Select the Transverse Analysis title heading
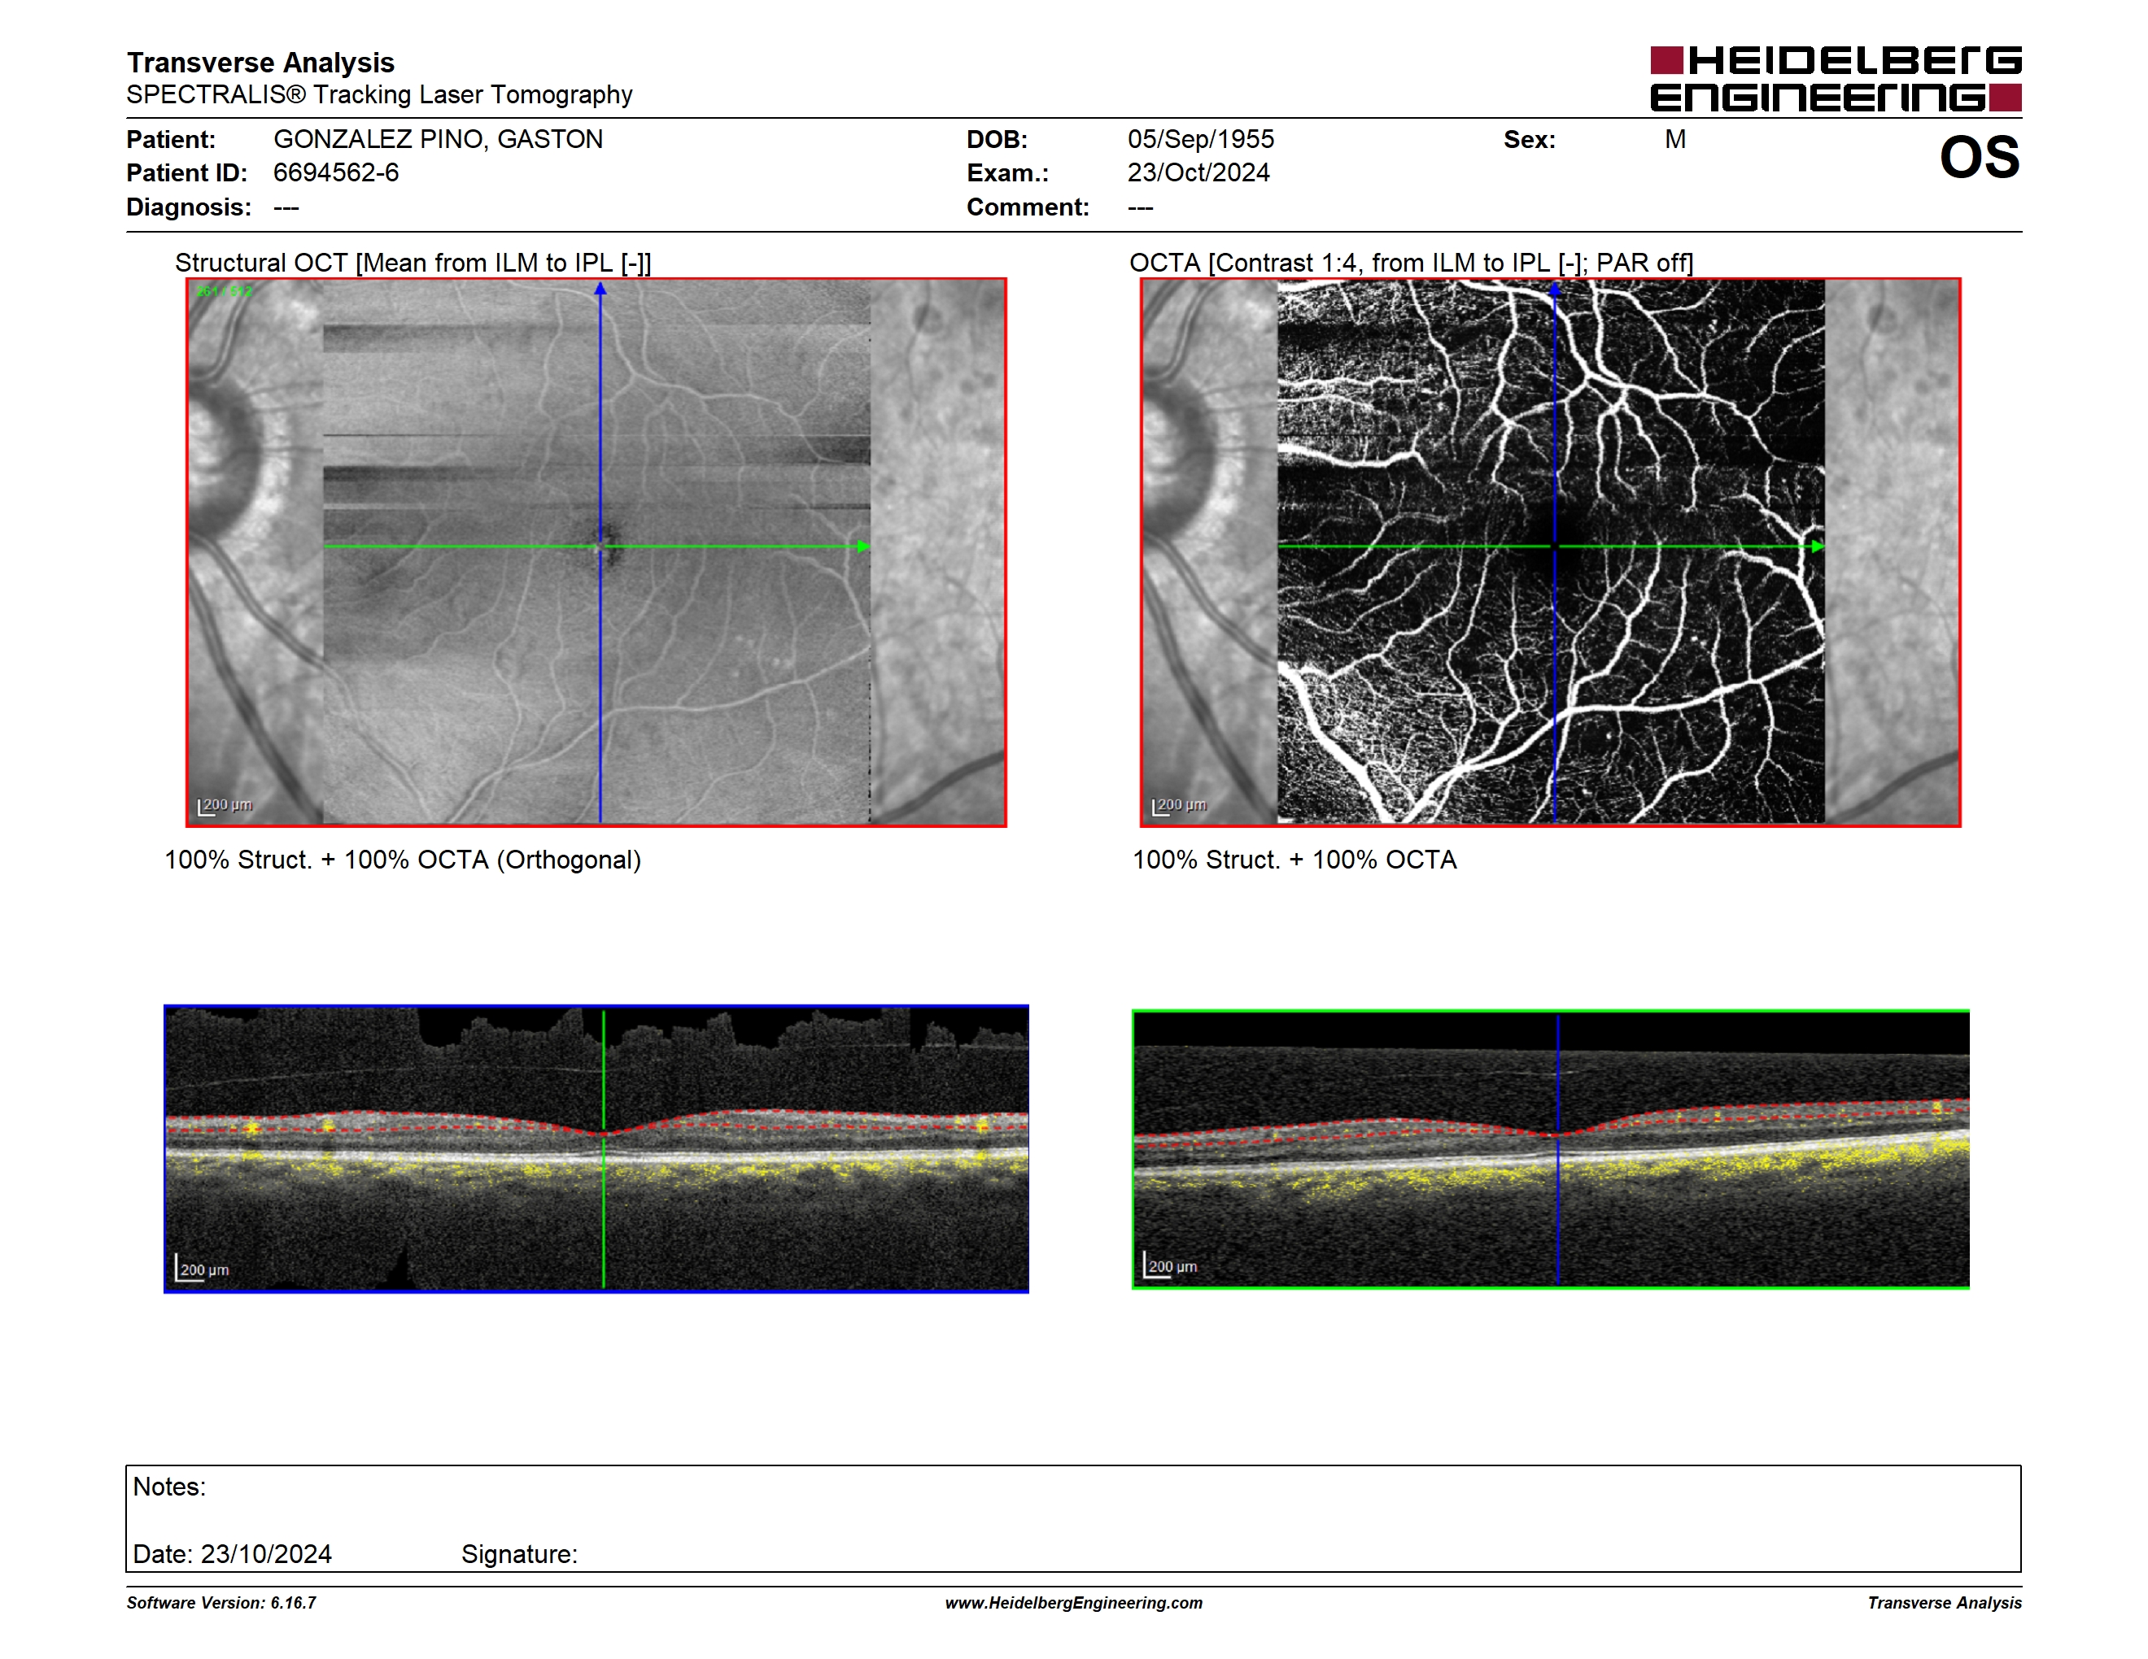 pyautogui.click(x=260, y=63)
